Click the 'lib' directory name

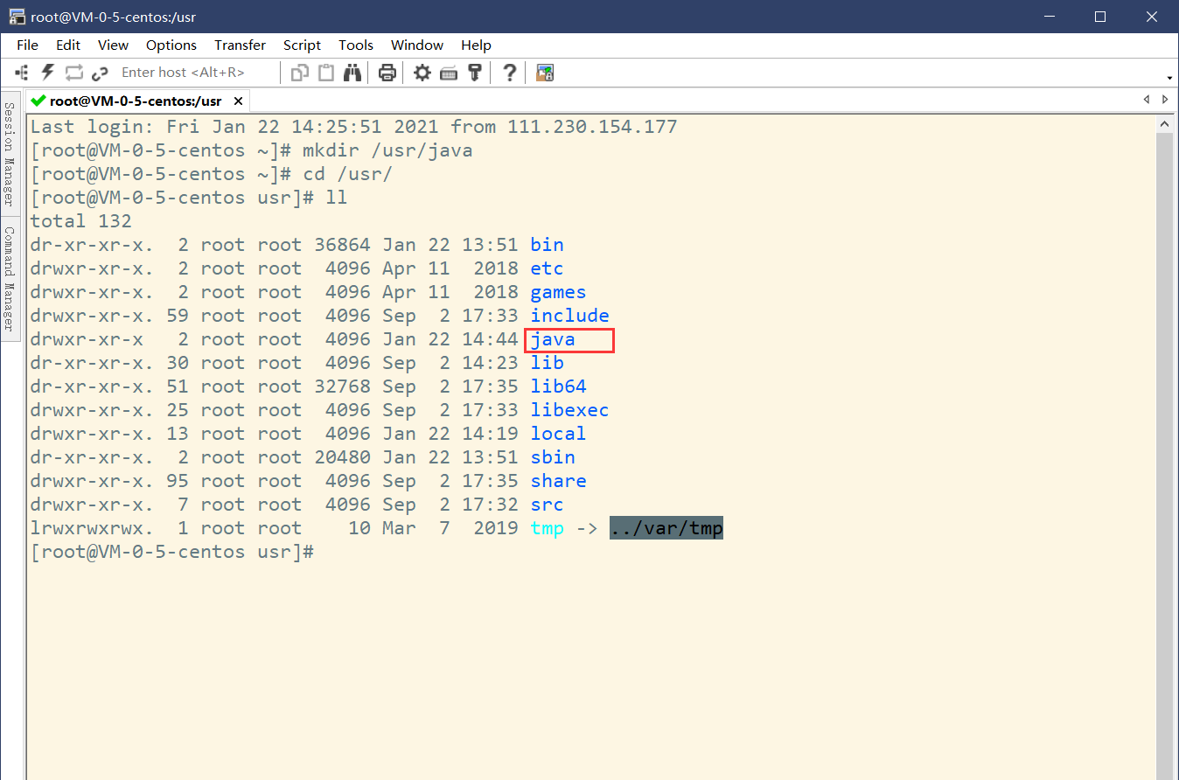pyautogui.click(x=548, y=363)
